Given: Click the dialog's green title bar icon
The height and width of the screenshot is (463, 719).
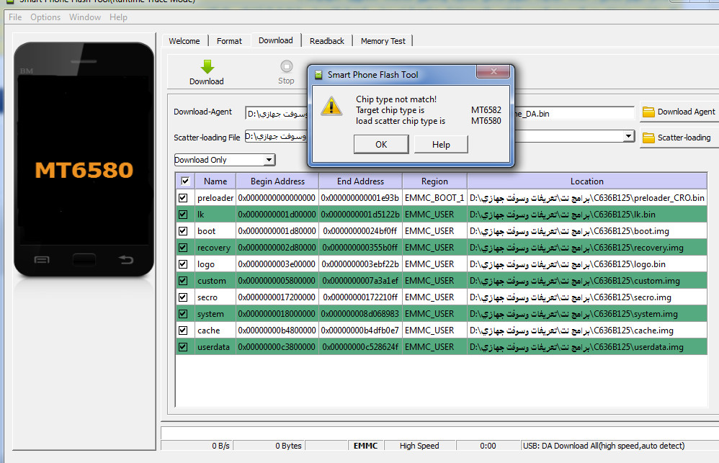Looking at the screenshot, I should click(x=318, y=75).
